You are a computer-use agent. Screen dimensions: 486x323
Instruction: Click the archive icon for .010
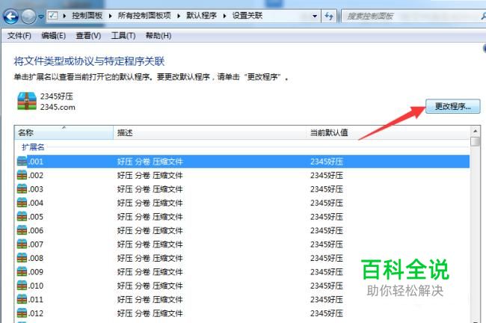(x=22, y=286)
